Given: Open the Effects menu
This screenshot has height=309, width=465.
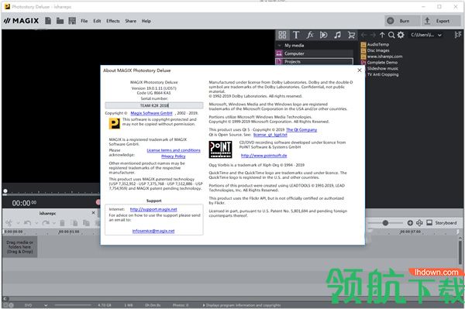Looking at the screenshot, I should [x=113, y=21].
